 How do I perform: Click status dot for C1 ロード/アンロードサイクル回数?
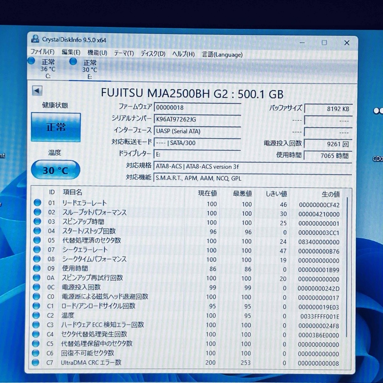tap(36, 306)
